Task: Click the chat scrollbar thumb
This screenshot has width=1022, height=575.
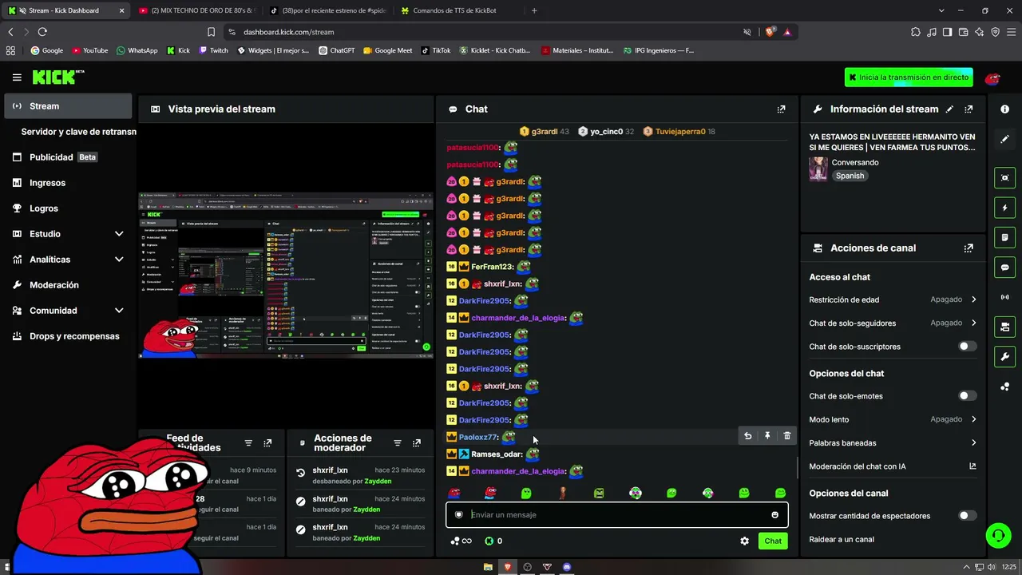Action: pos(798,467)
